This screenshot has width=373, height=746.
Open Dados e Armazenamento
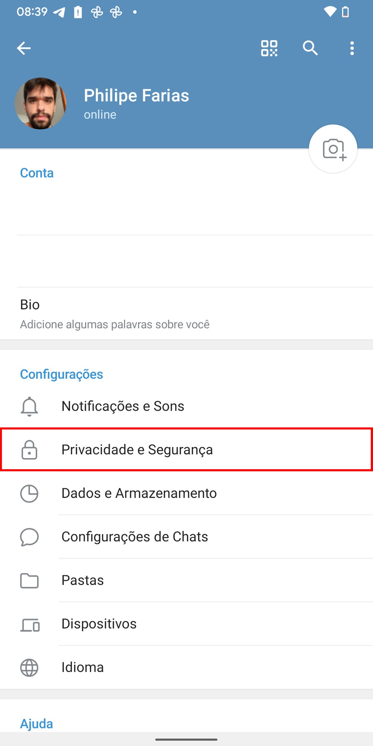[x=139, y=493]
